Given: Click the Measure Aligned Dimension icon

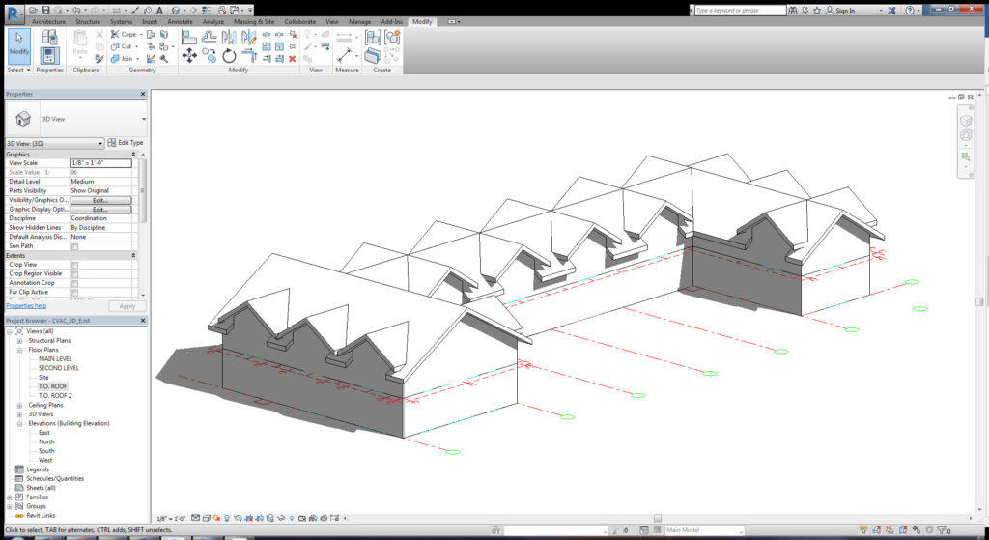Looking at the screenshot, I should click(x=344, y=55).
